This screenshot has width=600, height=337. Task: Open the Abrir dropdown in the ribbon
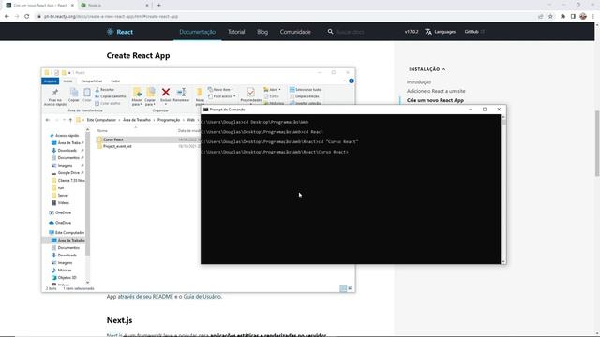272,90
